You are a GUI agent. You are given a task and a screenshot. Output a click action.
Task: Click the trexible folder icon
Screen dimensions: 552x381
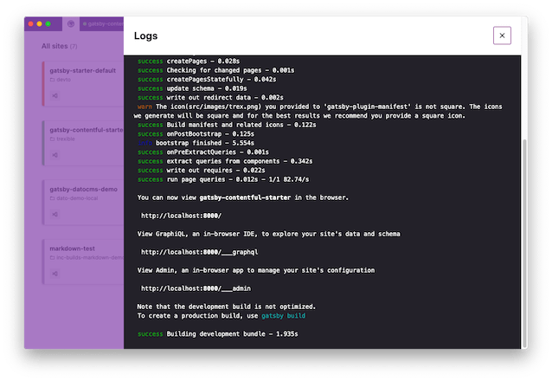52,139
